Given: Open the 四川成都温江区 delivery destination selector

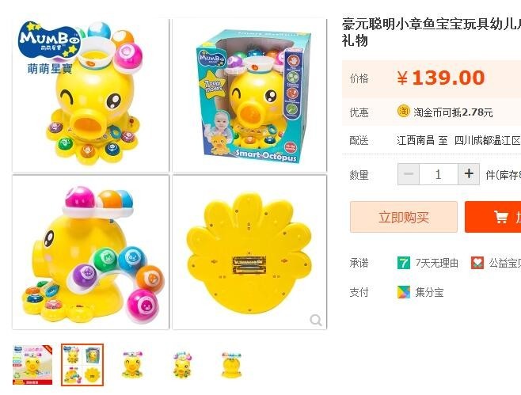Looking at the screenshot, I should pos(487,140).
